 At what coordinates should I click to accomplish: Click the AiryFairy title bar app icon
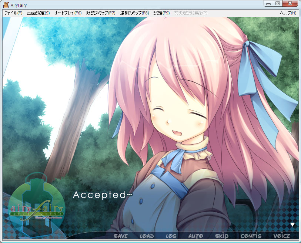[6, 5]
